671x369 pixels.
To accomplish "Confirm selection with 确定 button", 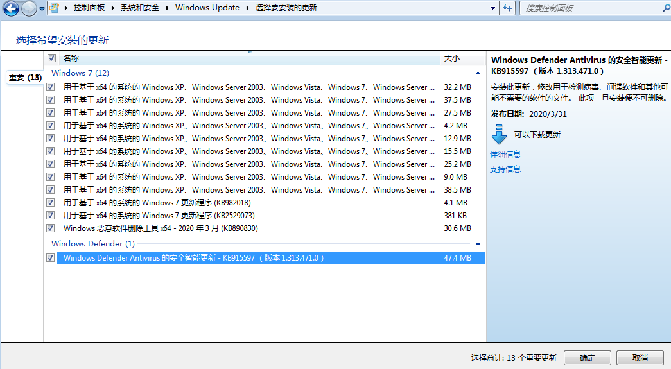I will click(587, 358).
